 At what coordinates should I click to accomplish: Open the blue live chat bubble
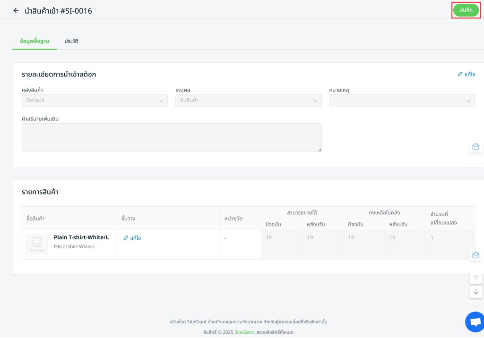click(474, 322)
